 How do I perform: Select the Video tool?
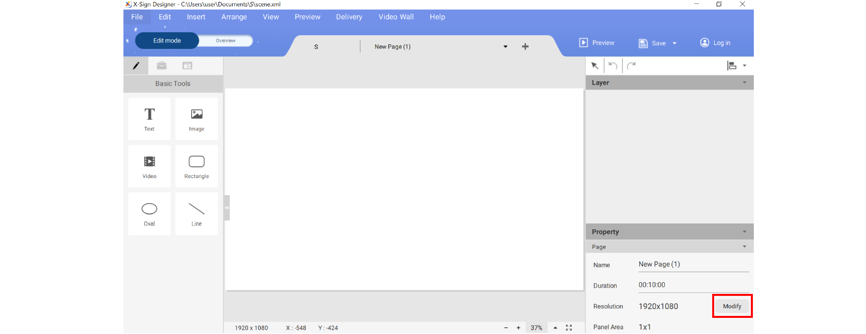pos(149,166)
